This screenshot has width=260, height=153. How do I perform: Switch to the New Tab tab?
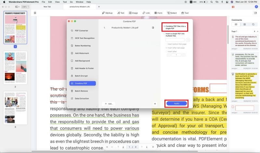point(47,7)
